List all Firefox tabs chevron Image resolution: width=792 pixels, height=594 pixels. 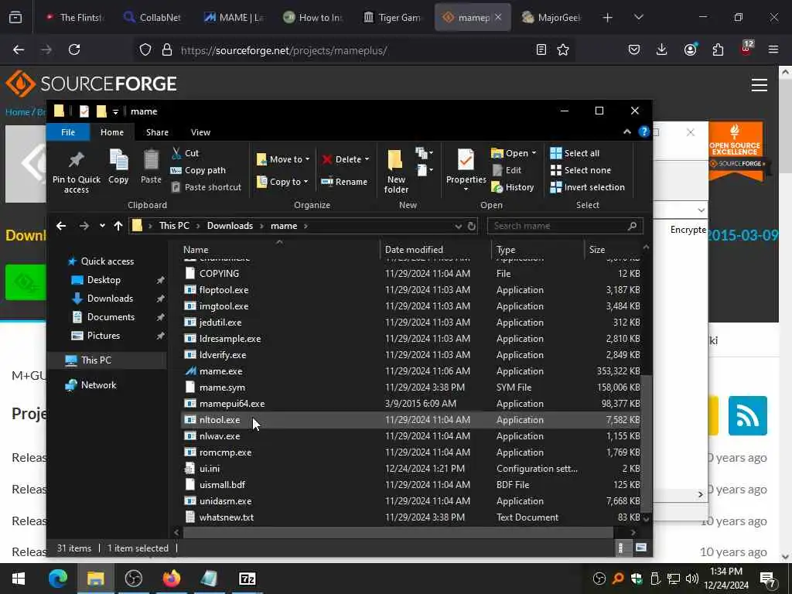638,17
